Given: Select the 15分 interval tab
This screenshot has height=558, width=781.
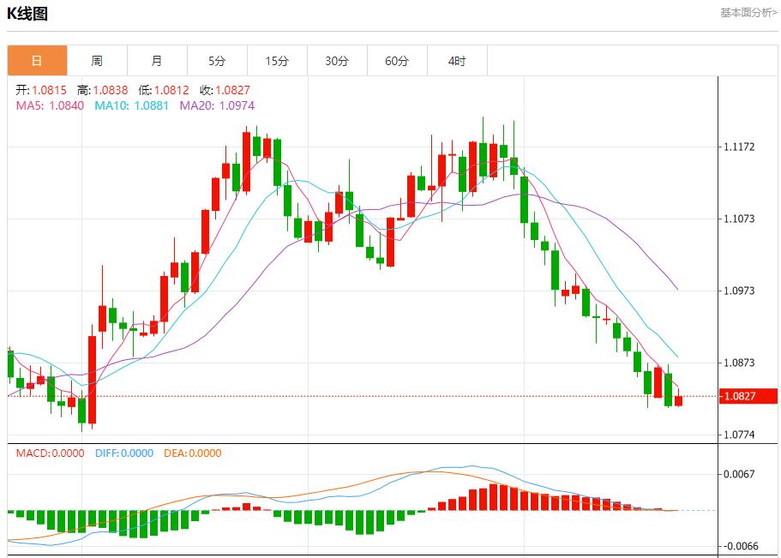Looking at the screenshot, I should click(277, 61).
